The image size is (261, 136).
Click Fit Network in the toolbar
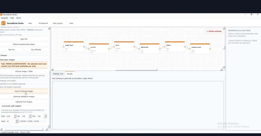click(x=43, y=23)
